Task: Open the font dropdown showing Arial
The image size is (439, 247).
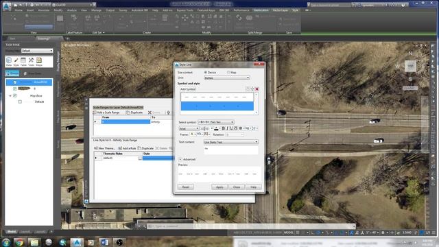Action: 189,128
